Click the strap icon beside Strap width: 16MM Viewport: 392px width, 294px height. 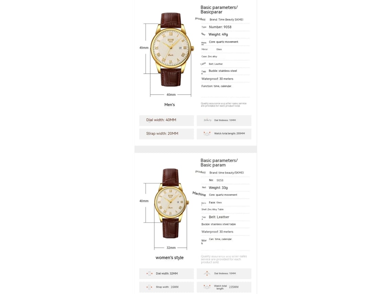pyautogui.click(x=150, y=287)
